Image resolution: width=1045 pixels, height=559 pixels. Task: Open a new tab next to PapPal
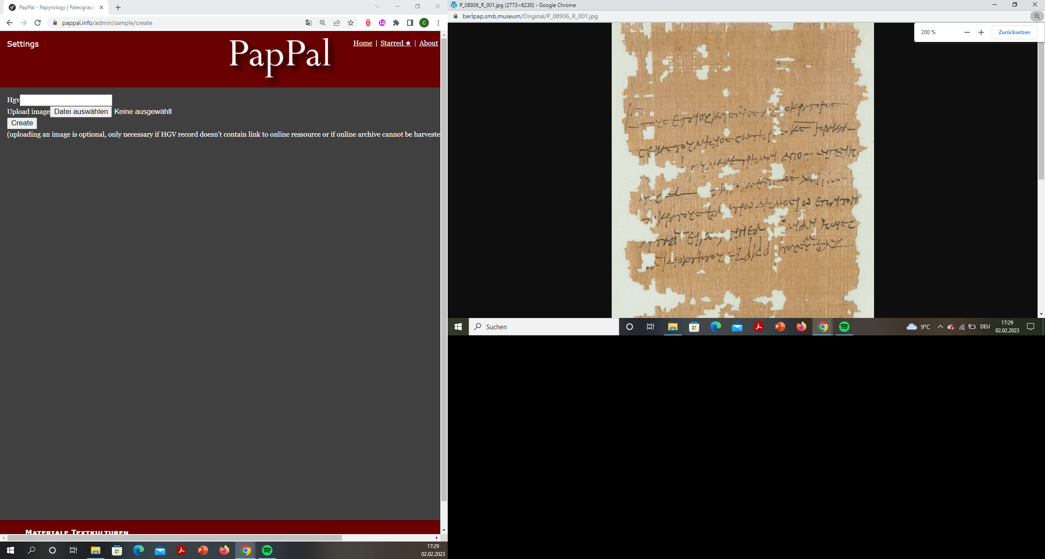point(118,7)
